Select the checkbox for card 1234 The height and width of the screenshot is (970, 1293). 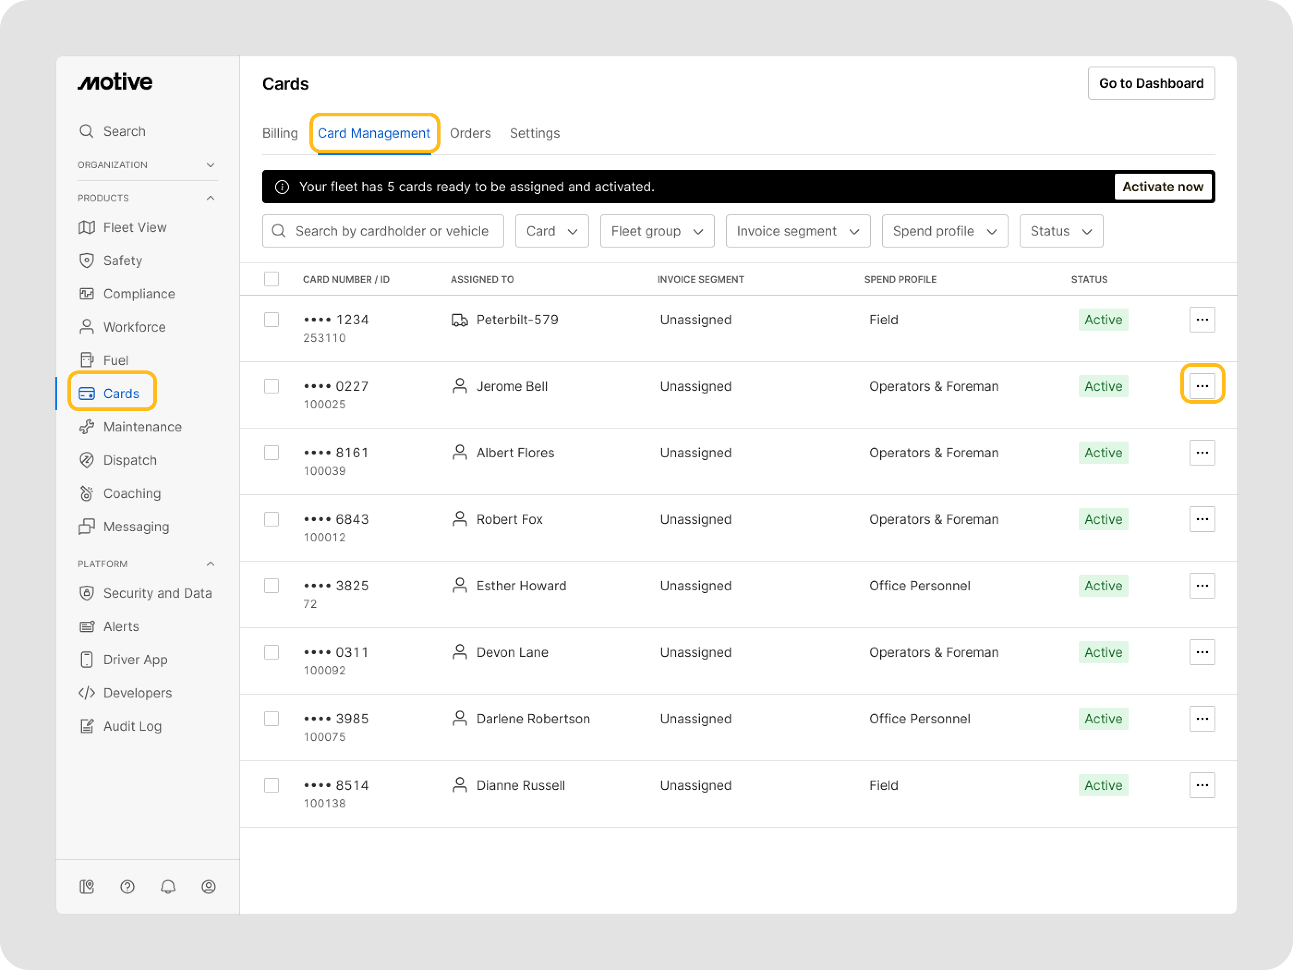(x=271, y=320)
